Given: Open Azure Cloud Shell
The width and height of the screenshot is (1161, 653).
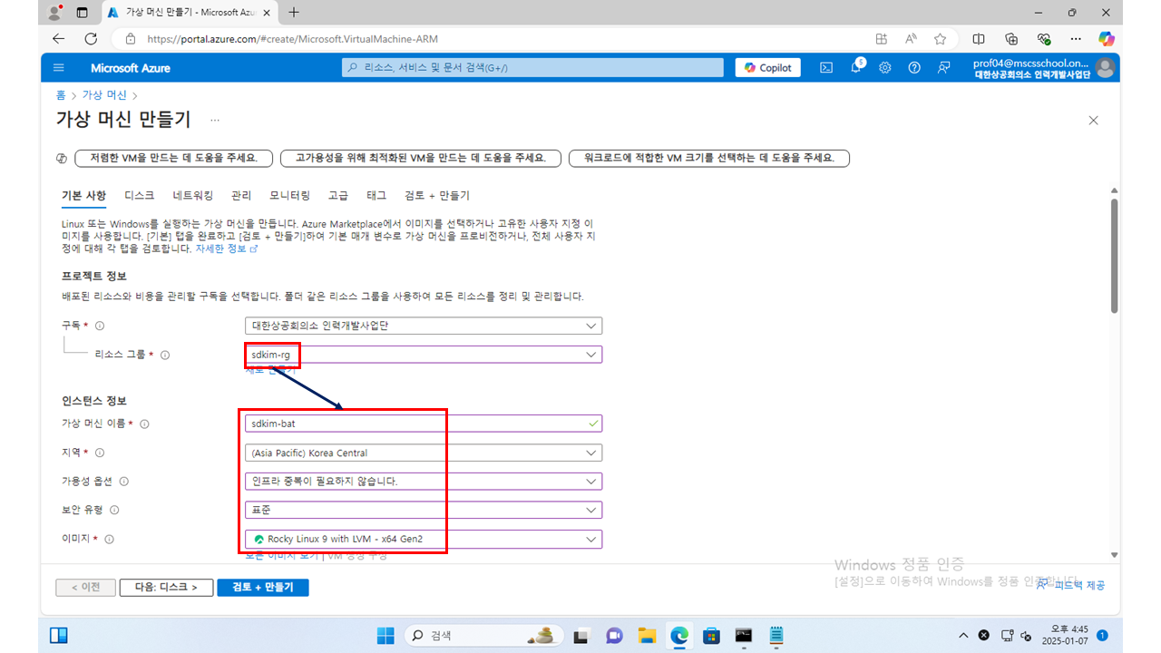Looking at the screenshot, I should (x=826, y=68).
